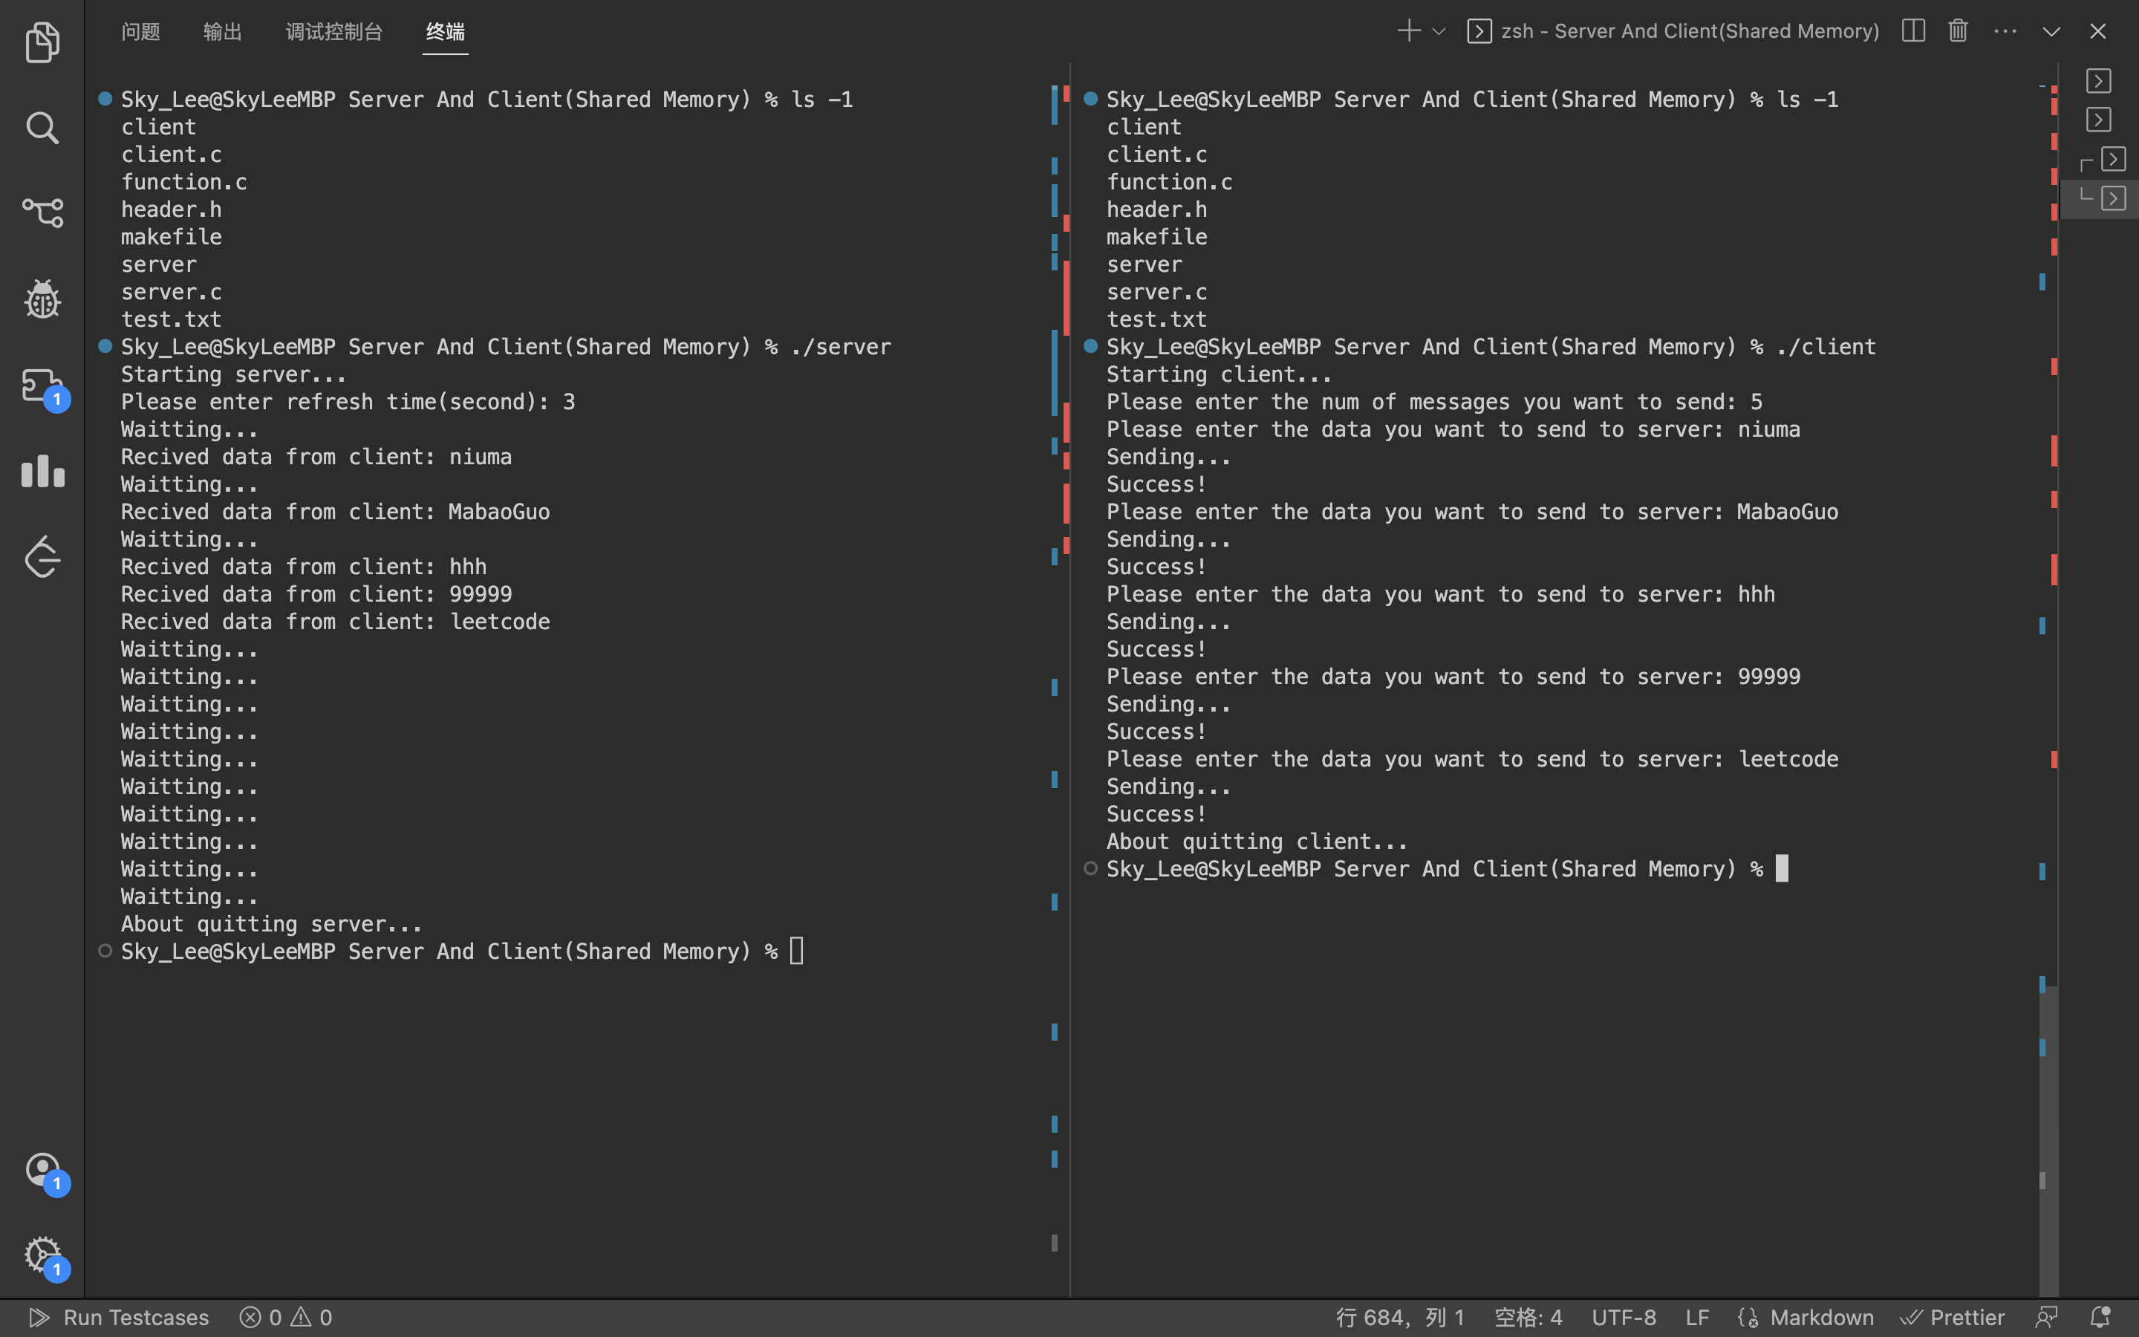Open Run and Debug view

pos(42,299)
